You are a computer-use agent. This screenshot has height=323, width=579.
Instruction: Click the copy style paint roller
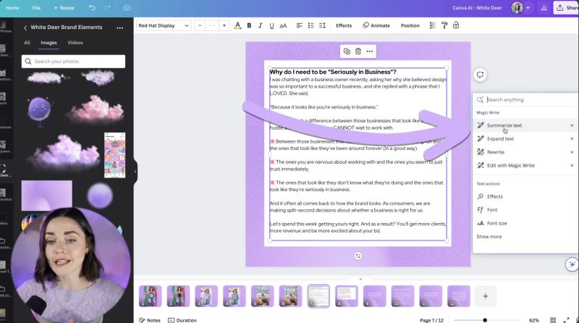click(x=444, y=25)
